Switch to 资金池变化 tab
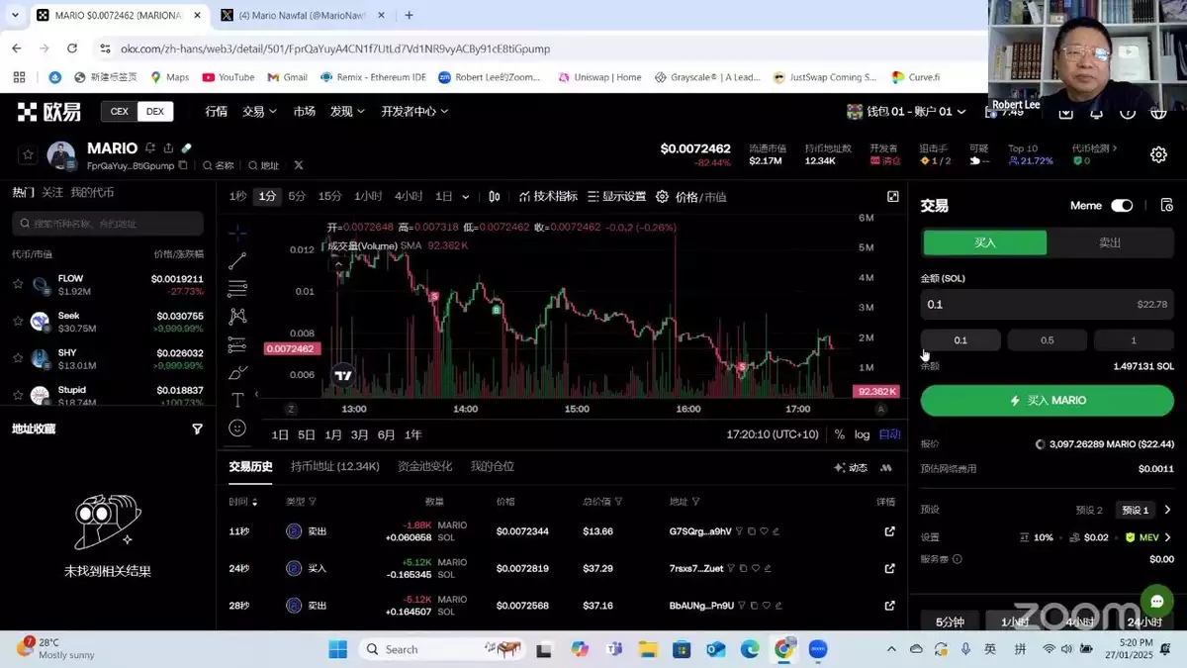 [425, 466]
